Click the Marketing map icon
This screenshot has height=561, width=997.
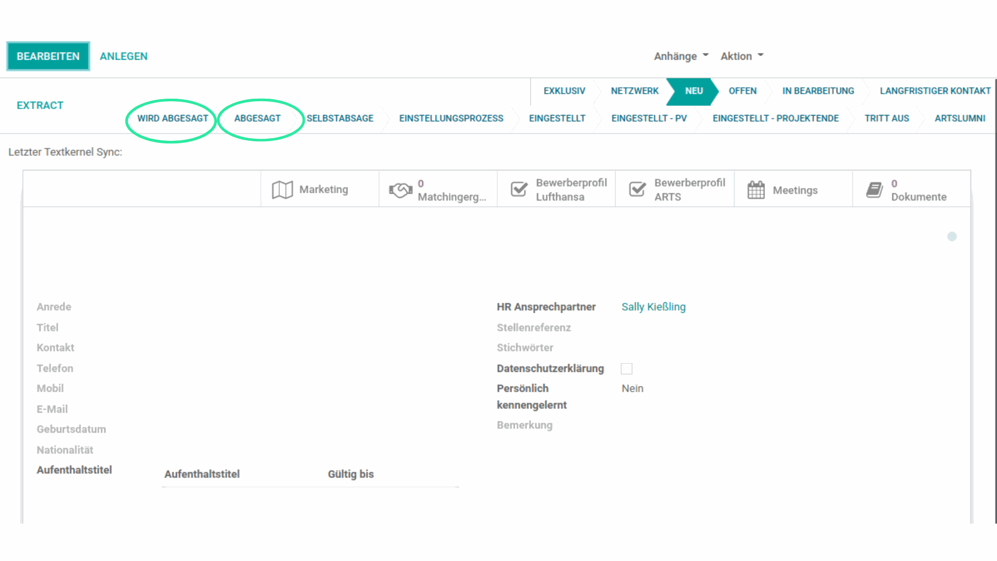pos(282,190)
